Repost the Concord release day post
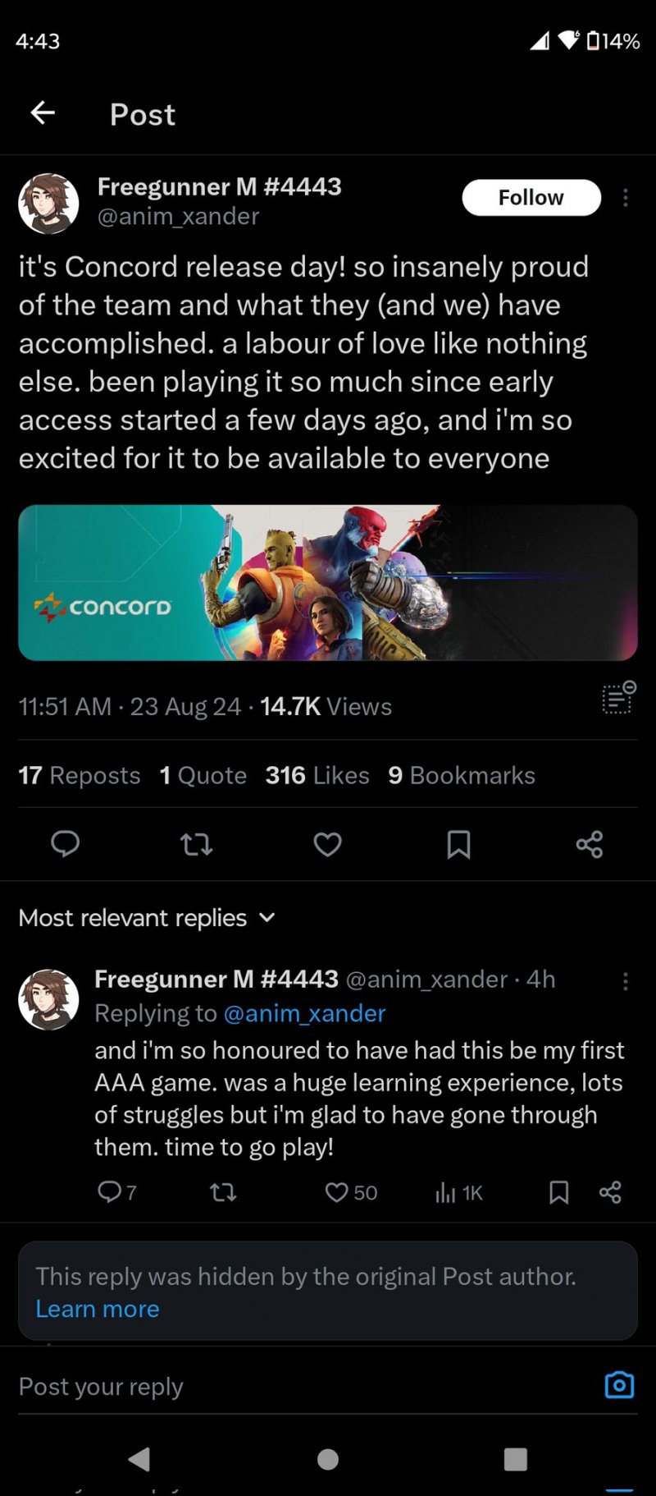The image size is (656, 1496). 197,844
